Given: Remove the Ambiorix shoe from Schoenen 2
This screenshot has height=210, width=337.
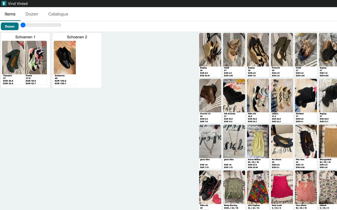Looking at the screenshot, I should 73,44.
